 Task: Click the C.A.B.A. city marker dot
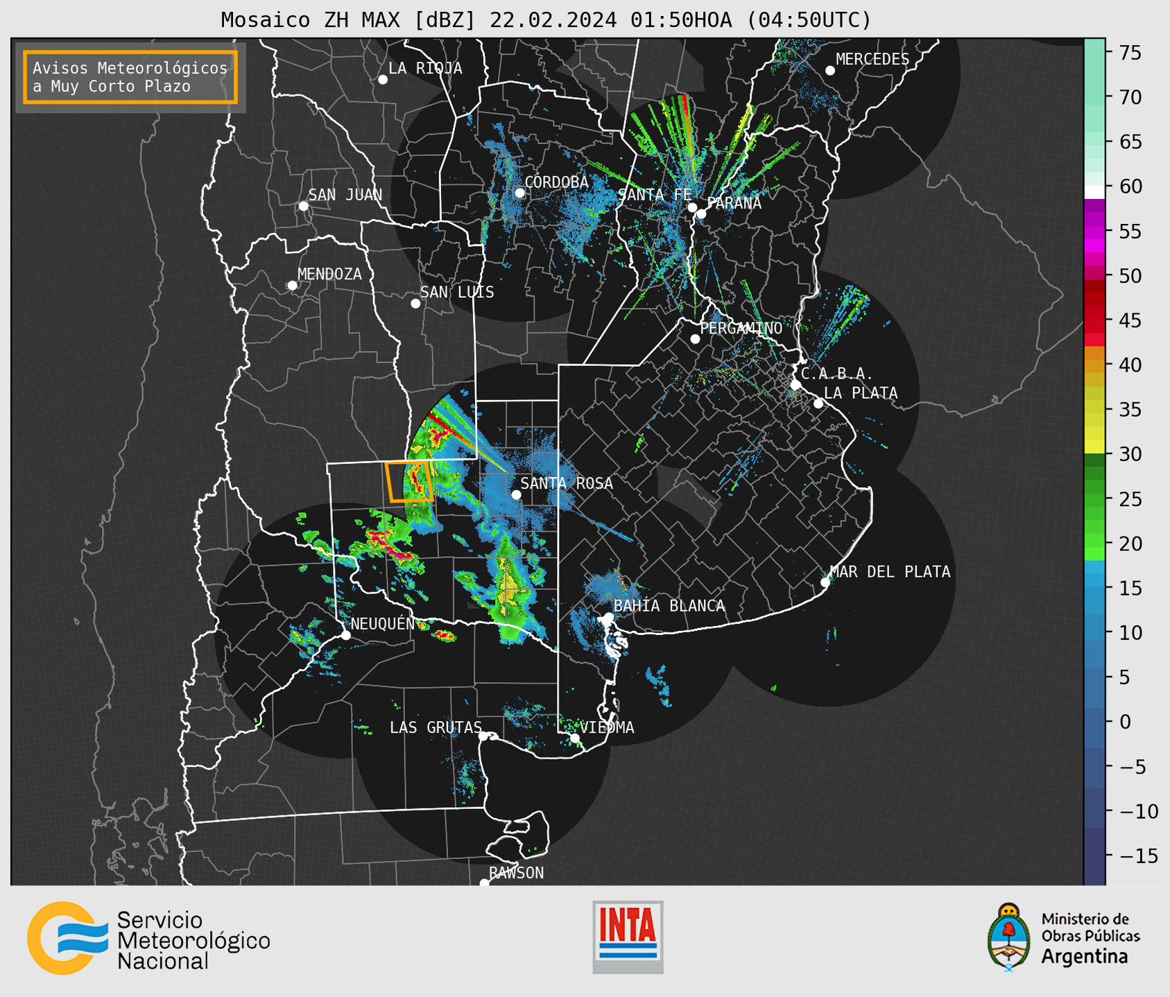coord(796,385)
